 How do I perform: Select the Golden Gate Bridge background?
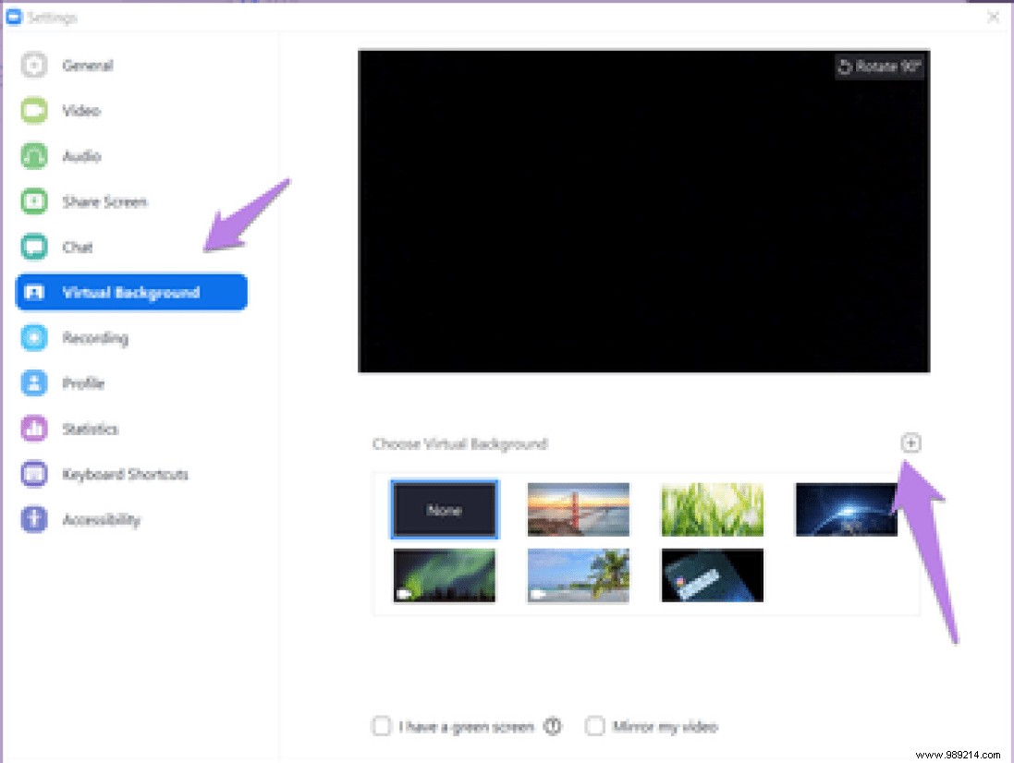pos(578,509)
